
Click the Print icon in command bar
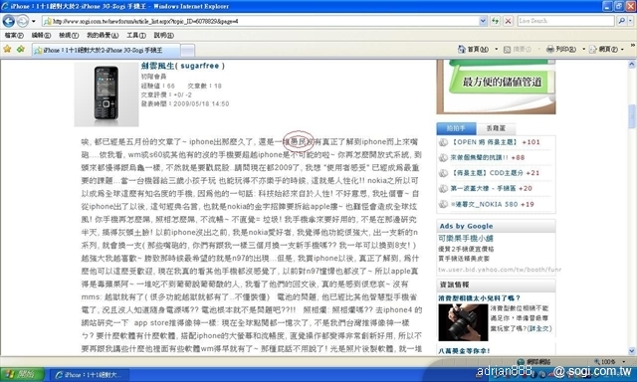(550, 49)
